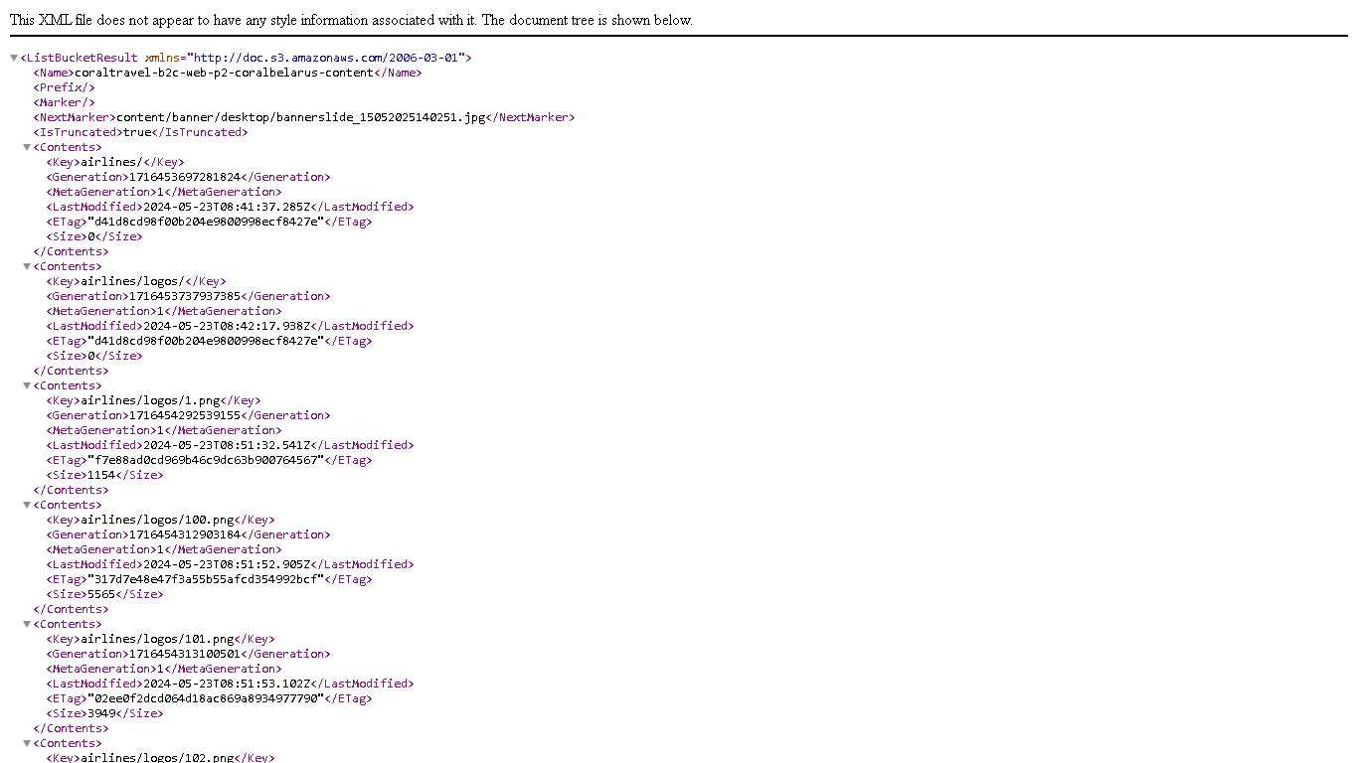Click the empty Prefix tag
This screenshot has width=1358, height=763.
click(x=64, y=87)
